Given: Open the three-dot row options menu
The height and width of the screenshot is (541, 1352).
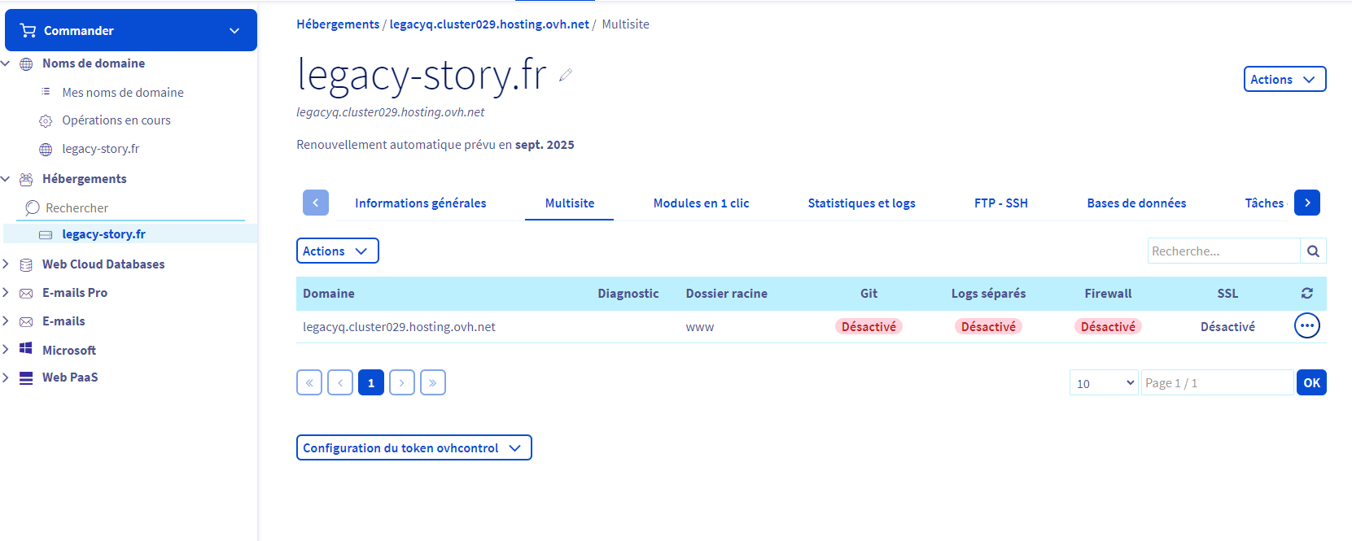Looking at the screenshot, I should (x=1306, y=326).
